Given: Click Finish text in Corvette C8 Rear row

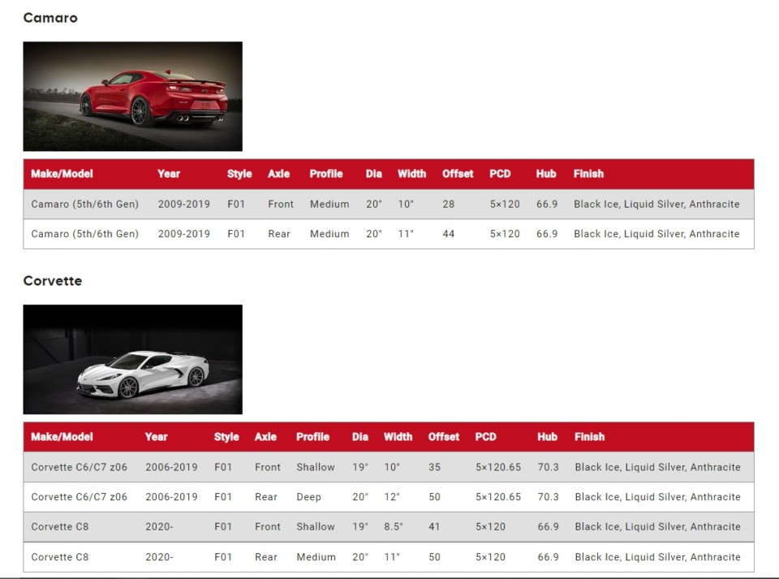Looking at the screenshot, I should pyautogui.click(x=658, y=557).
